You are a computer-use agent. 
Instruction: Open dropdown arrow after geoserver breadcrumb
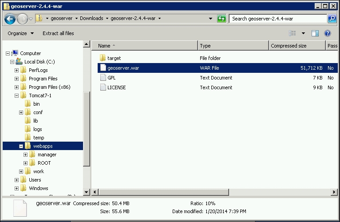(x=76, y=19)
